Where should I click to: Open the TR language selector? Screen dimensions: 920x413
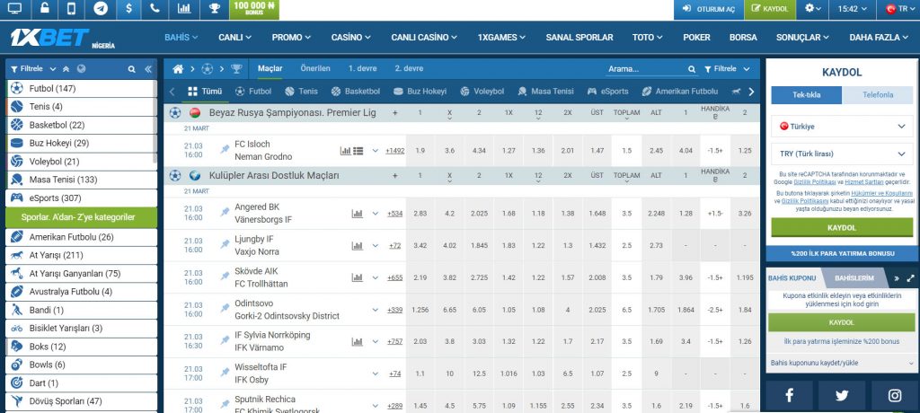898,9
